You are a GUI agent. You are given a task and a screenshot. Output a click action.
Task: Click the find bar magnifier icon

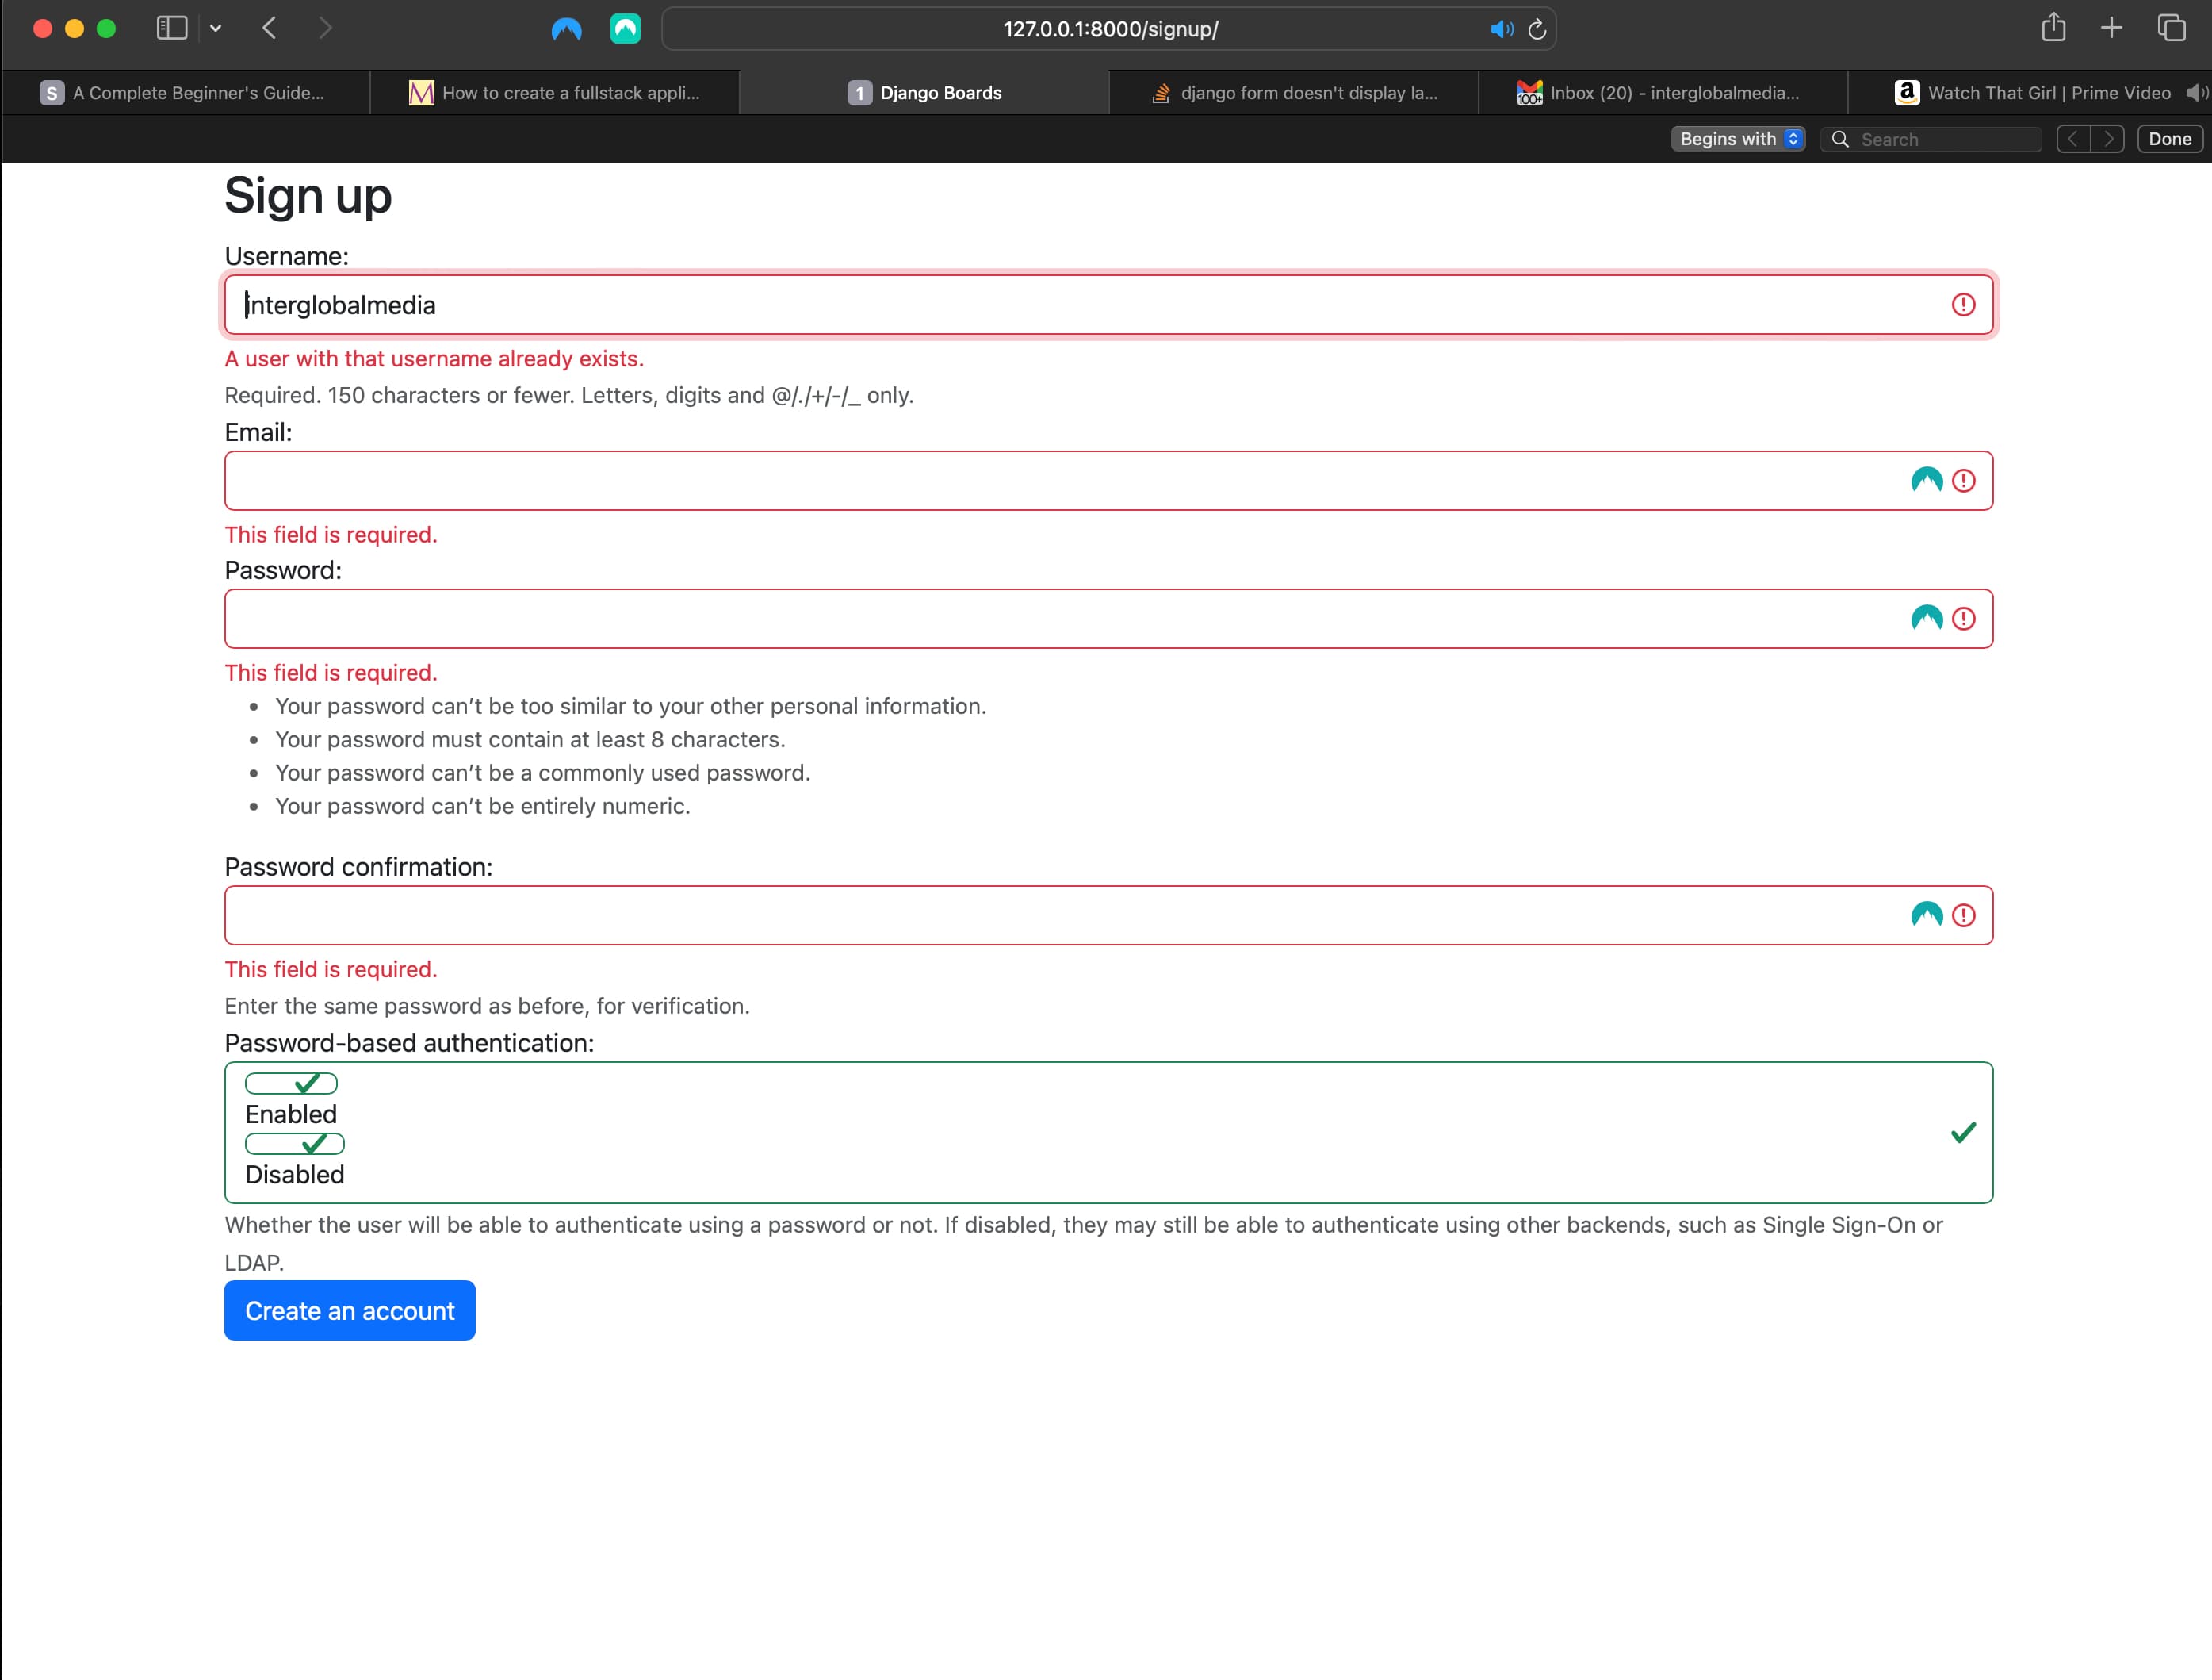(x=1840, y=139)
